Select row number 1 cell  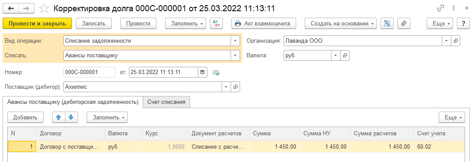(x=22, y=146)
